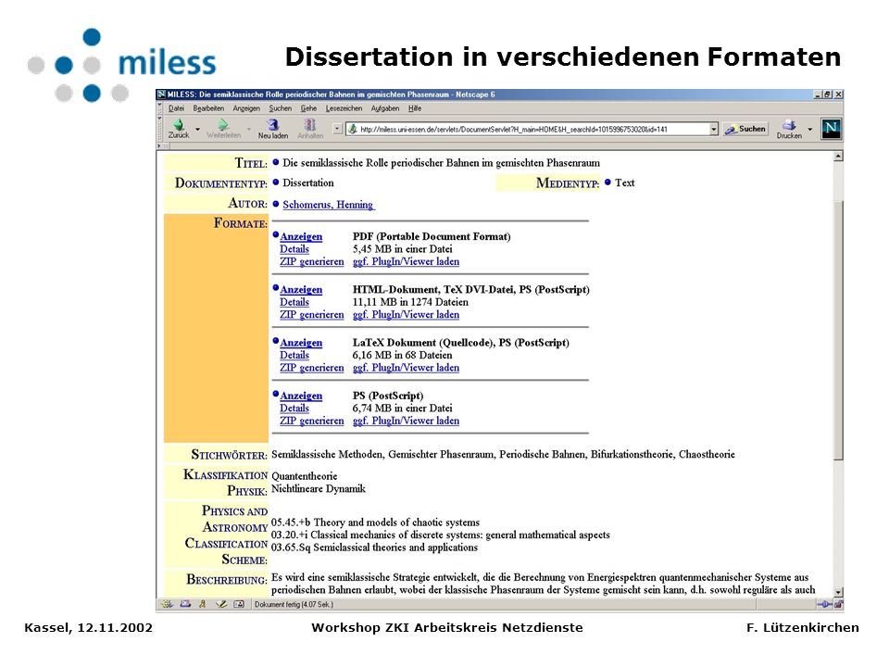This screenshot has height=667, width=889.
Task: Click the Netscape N logo
Action: [x=831, y=128]
